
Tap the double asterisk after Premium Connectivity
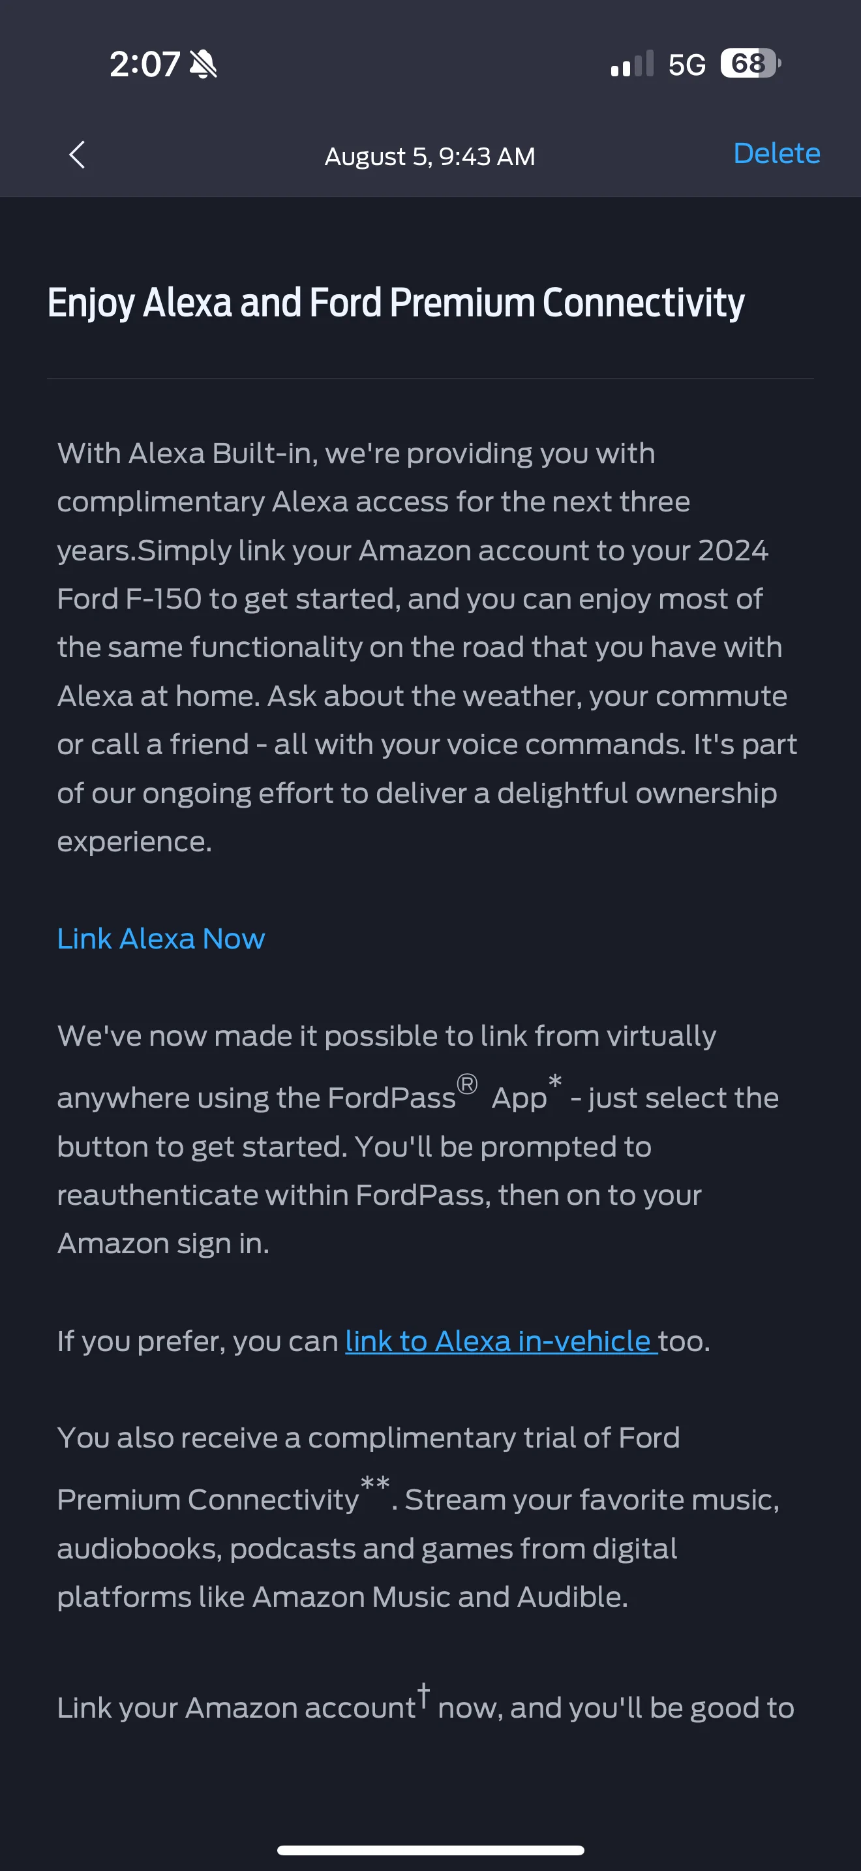375,1483
